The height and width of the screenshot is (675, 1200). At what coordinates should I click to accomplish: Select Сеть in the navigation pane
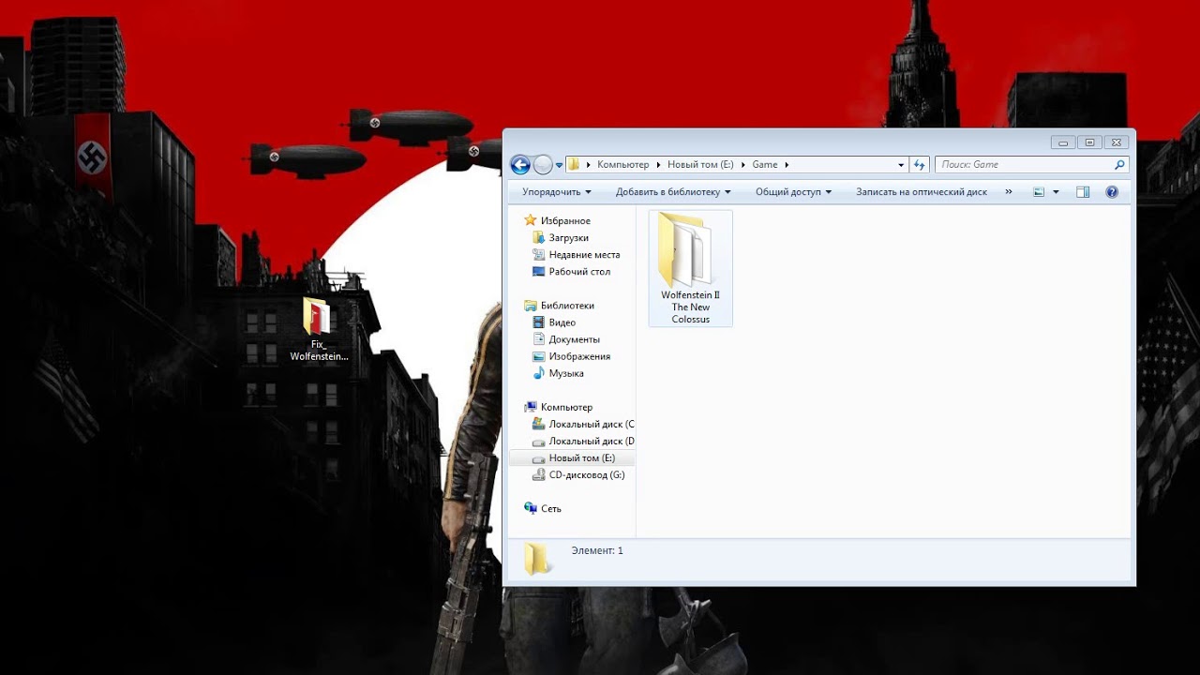coord(551,509)
